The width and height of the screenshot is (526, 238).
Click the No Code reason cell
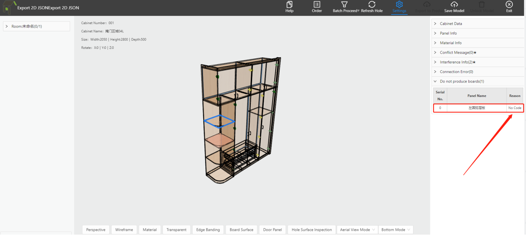tap(515, 108)
